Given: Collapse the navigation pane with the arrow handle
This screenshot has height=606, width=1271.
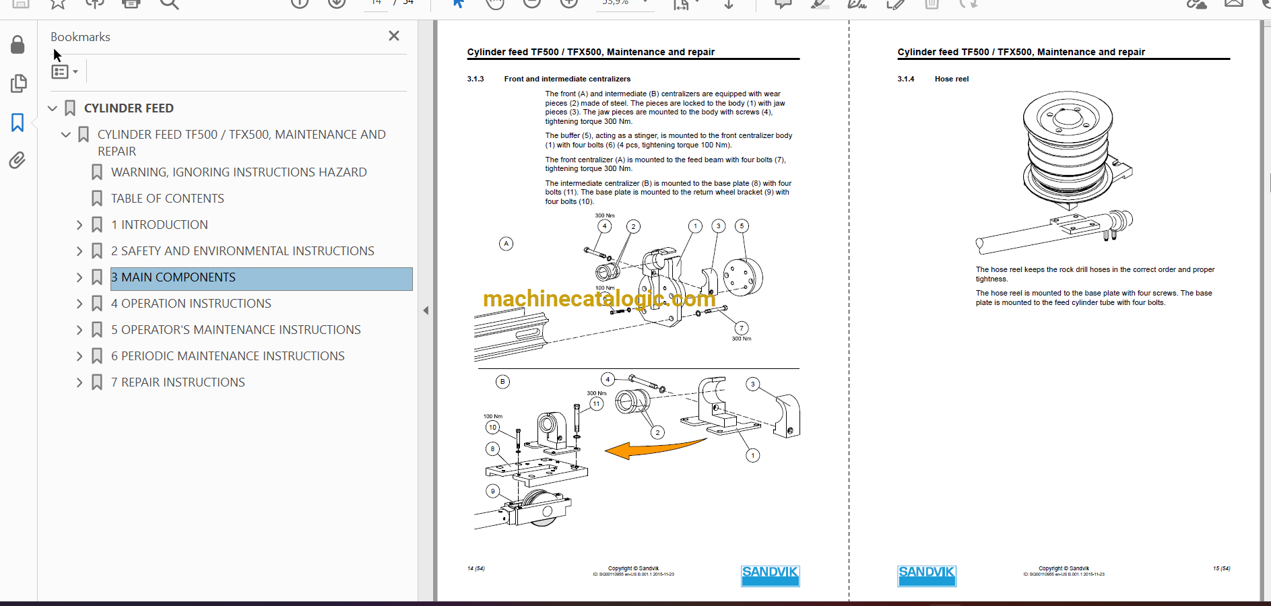Looking at the screenshot, I should click(x=426, y=310).
